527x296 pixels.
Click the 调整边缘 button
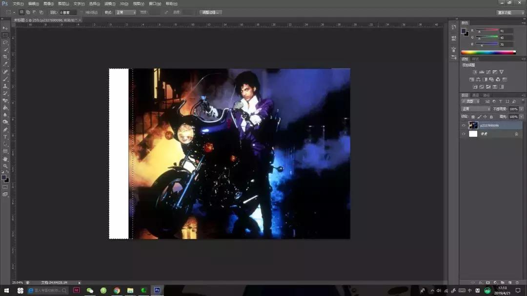tap(210, 12)
